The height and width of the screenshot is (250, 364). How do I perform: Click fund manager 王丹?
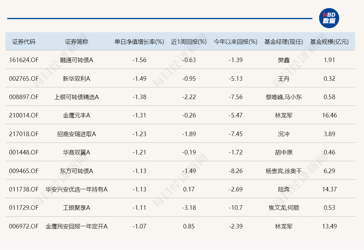point(284,79)
